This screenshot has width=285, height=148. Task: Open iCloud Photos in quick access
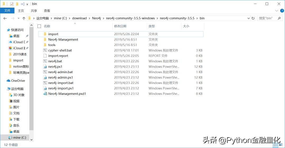pyautogui.click(x=17, y=48)
